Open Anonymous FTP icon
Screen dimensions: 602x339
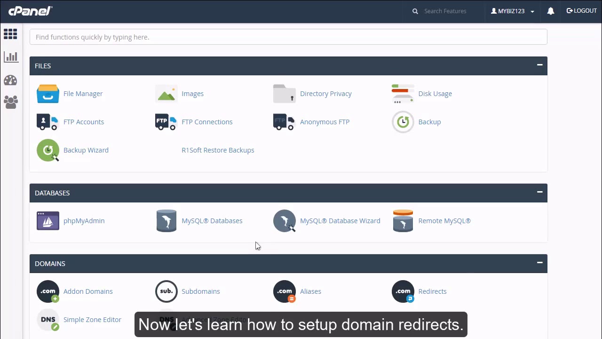284,122
